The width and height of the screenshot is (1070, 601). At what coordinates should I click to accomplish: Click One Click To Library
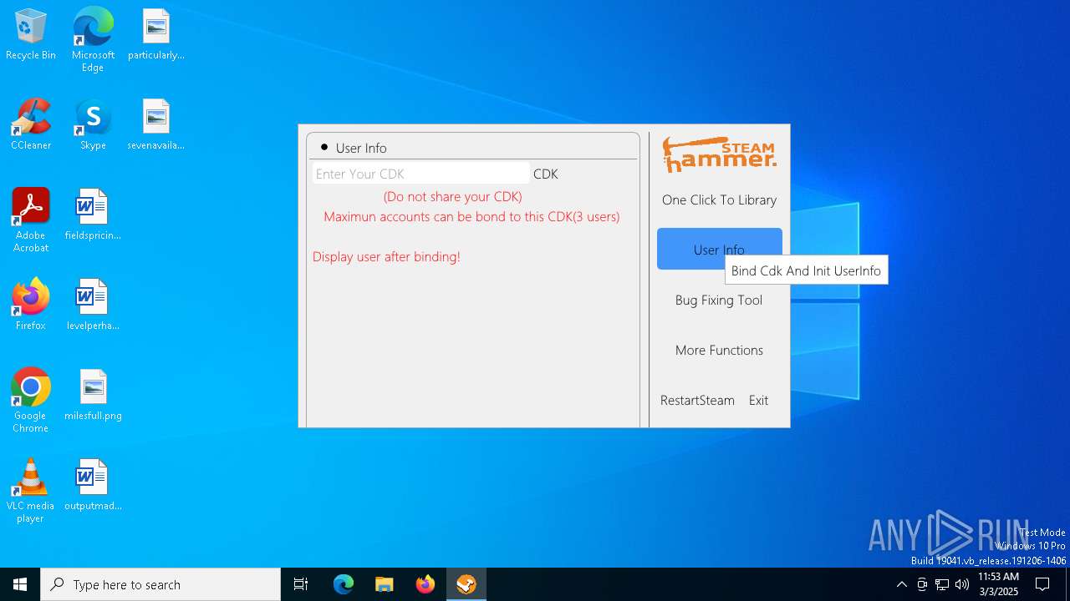tap(720, 199)
